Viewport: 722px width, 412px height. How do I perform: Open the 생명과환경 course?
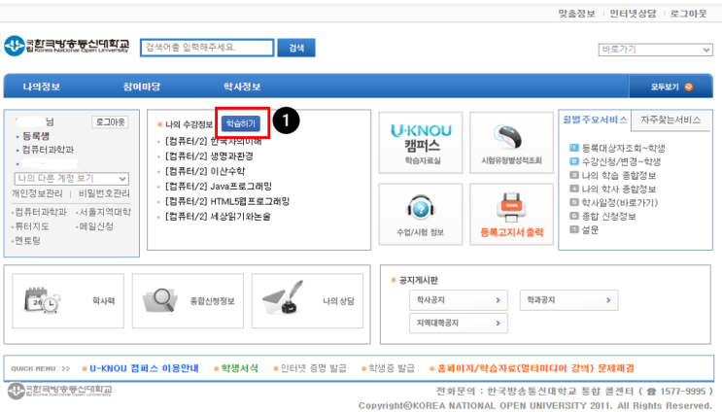(209, 156)
